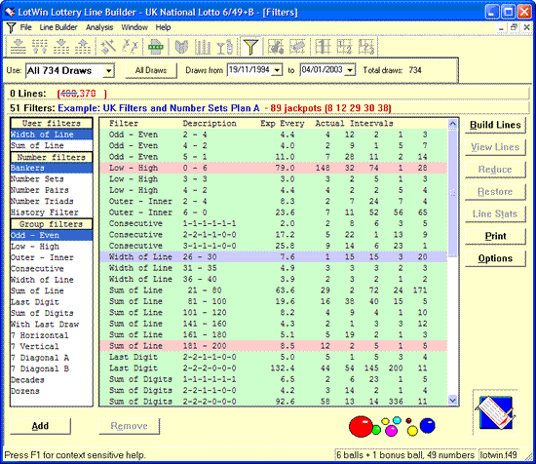This screenshot has width=536, height=464.
Task: Click the green ticket printer toolbar icon
Action: tap(156, 47)
